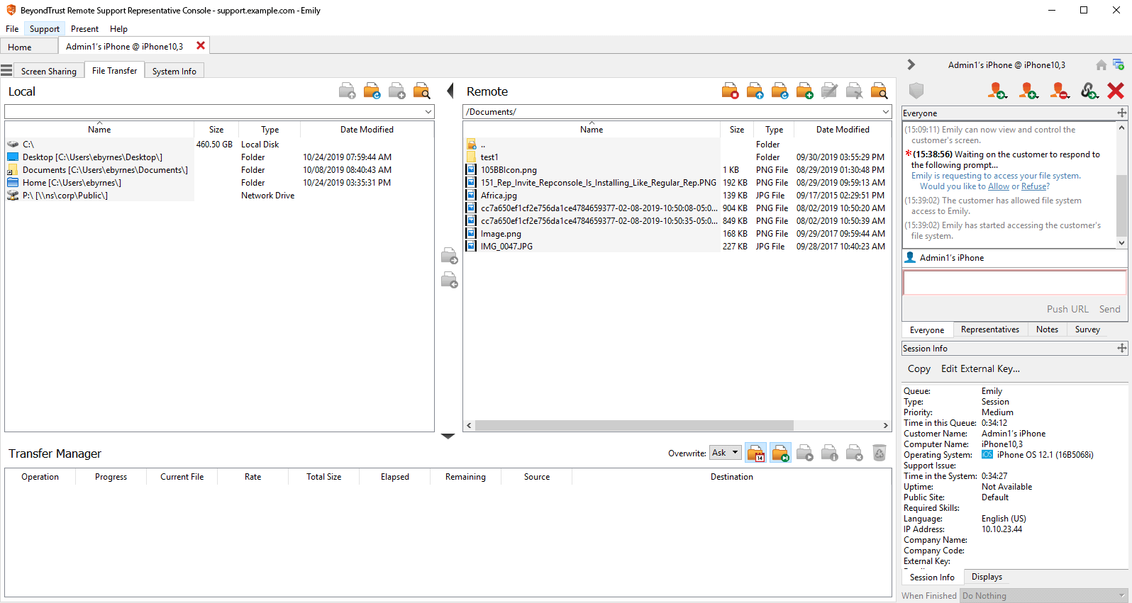
Task: End session with red X icon
Action: point(1116,91)
